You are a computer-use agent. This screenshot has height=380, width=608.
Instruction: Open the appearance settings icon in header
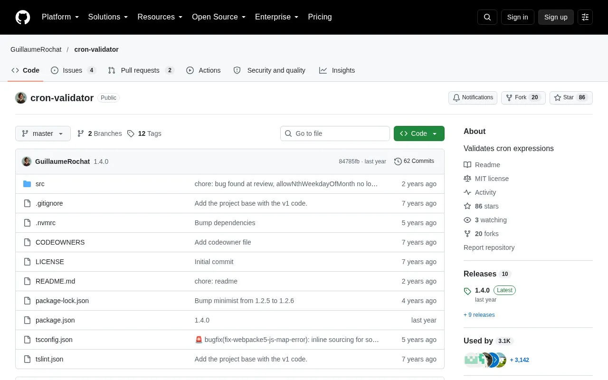pos(585,17)
